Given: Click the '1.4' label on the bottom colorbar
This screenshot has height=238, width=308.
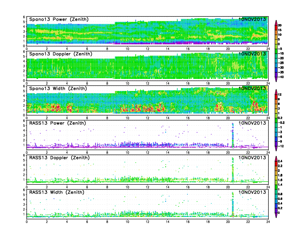Looking at the screenshot, I should click(x=280, y=185).
